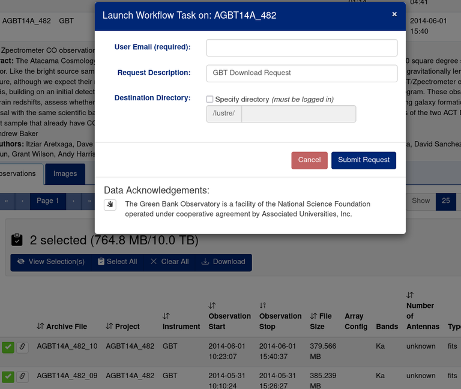Go to the previous page arrow
Image resolution: width=461 pixels, height=389 pixels.
coord(23,201)
